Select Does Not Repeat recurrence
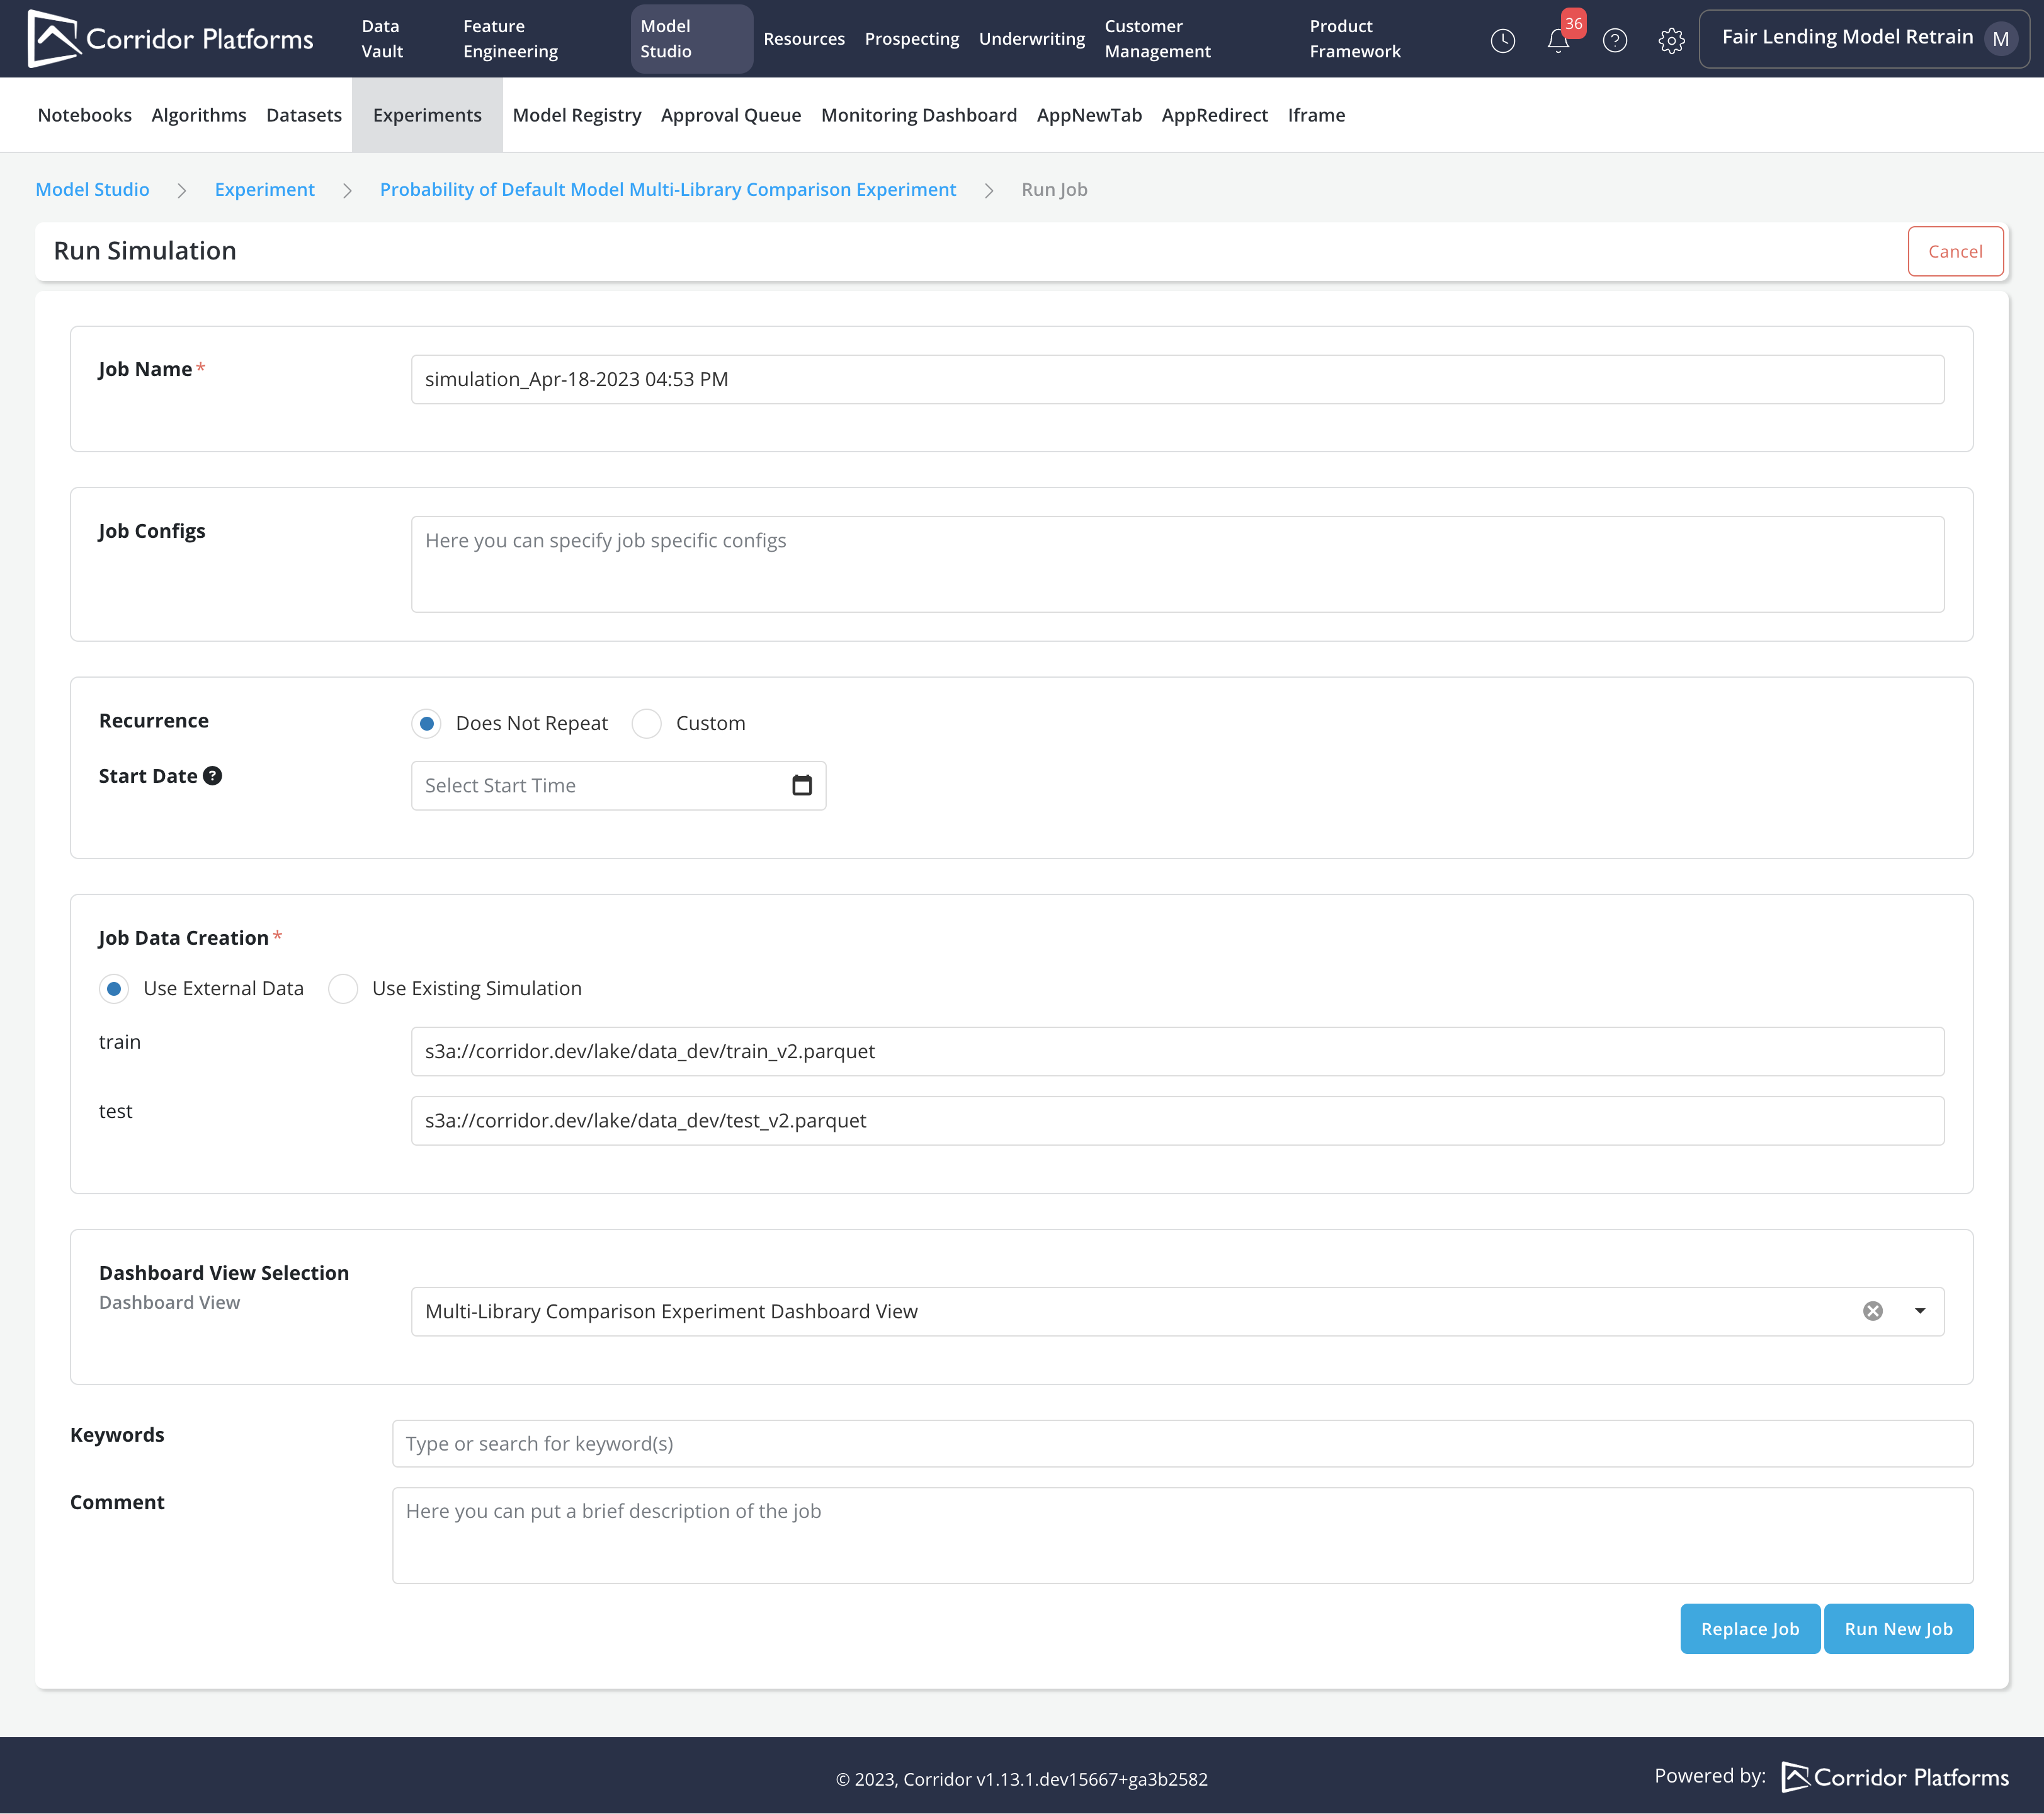 pos(427,723)
